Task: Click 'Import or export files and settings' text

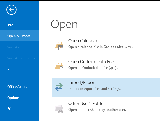Action: (95, 89)
